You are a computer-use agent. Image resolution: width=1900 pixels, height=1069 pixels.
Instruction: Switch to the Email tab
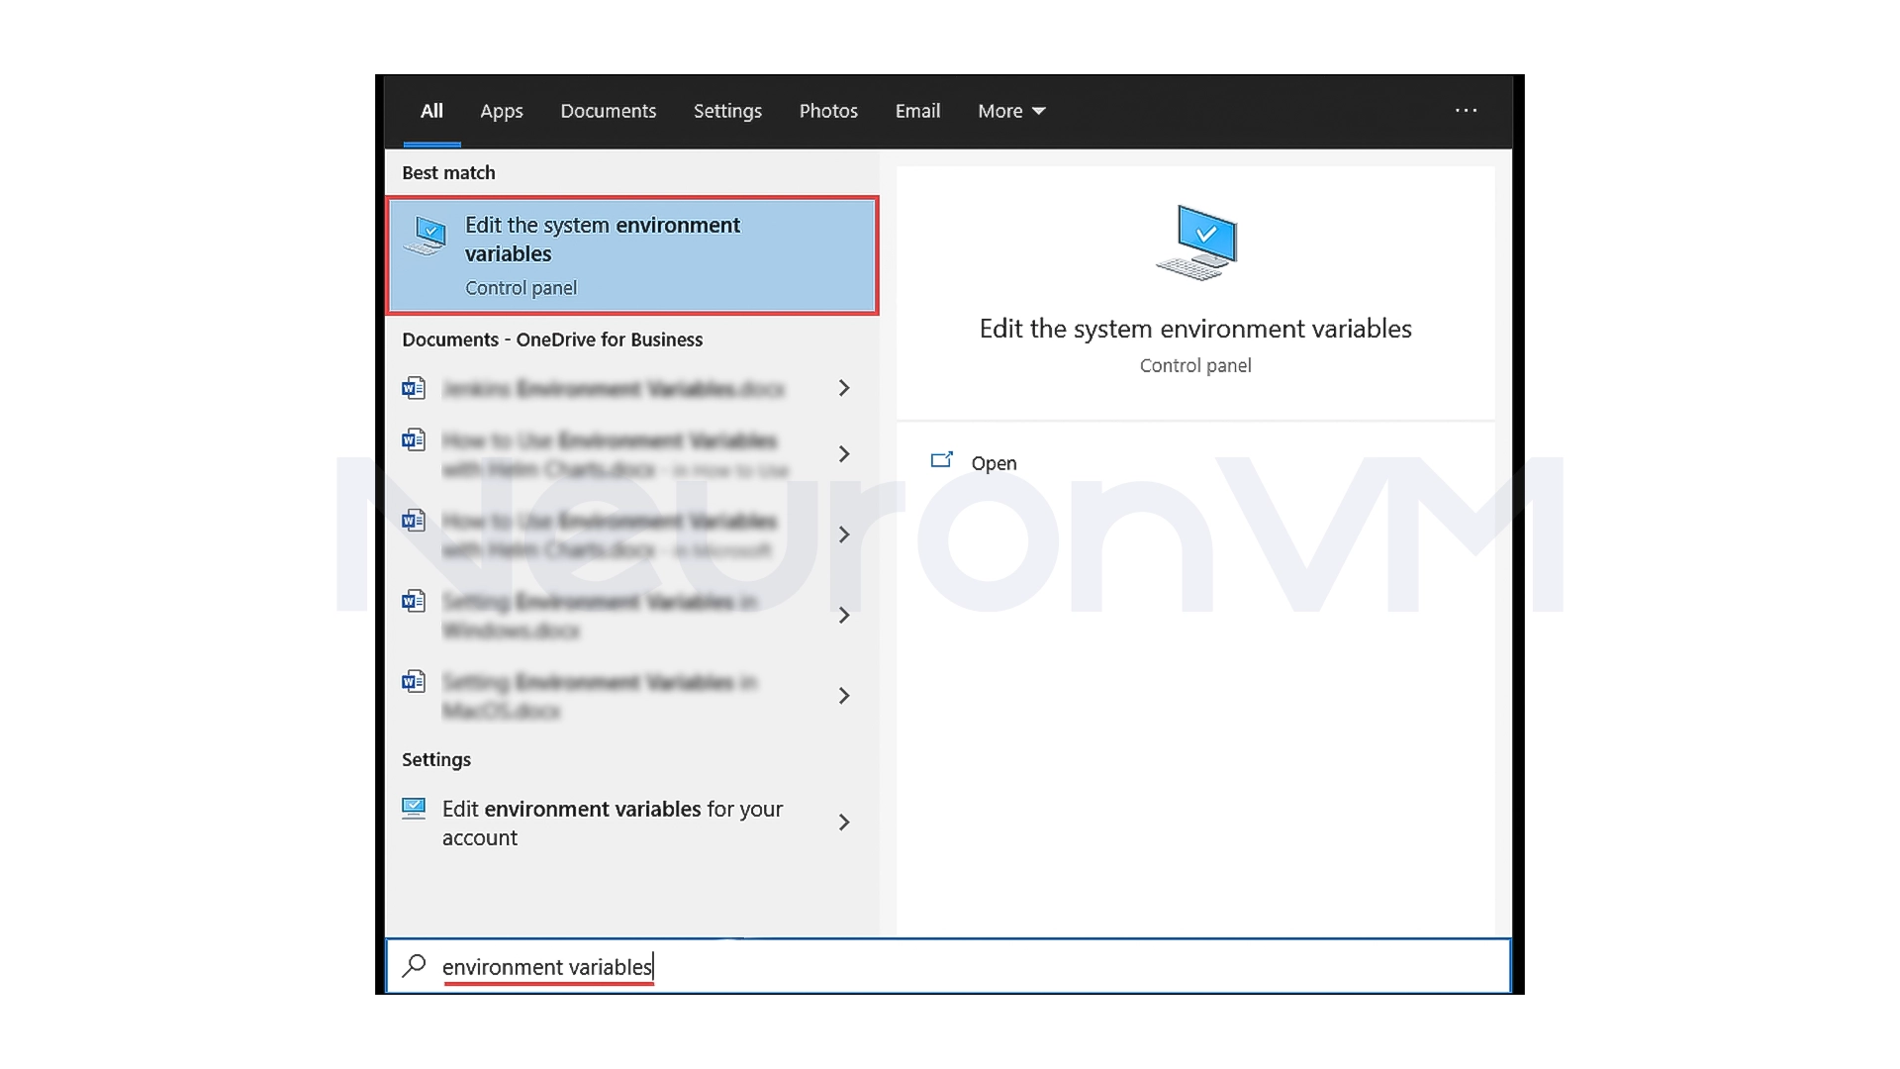pyautogui.click(x=916, y=111)
